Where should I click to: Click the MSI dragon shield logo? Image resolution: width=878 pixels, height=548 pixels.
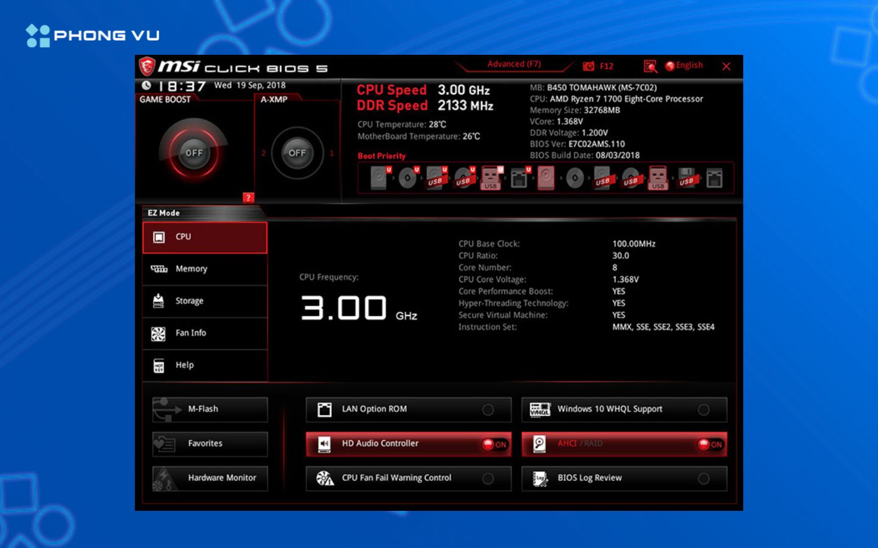[x=147, y=66]
